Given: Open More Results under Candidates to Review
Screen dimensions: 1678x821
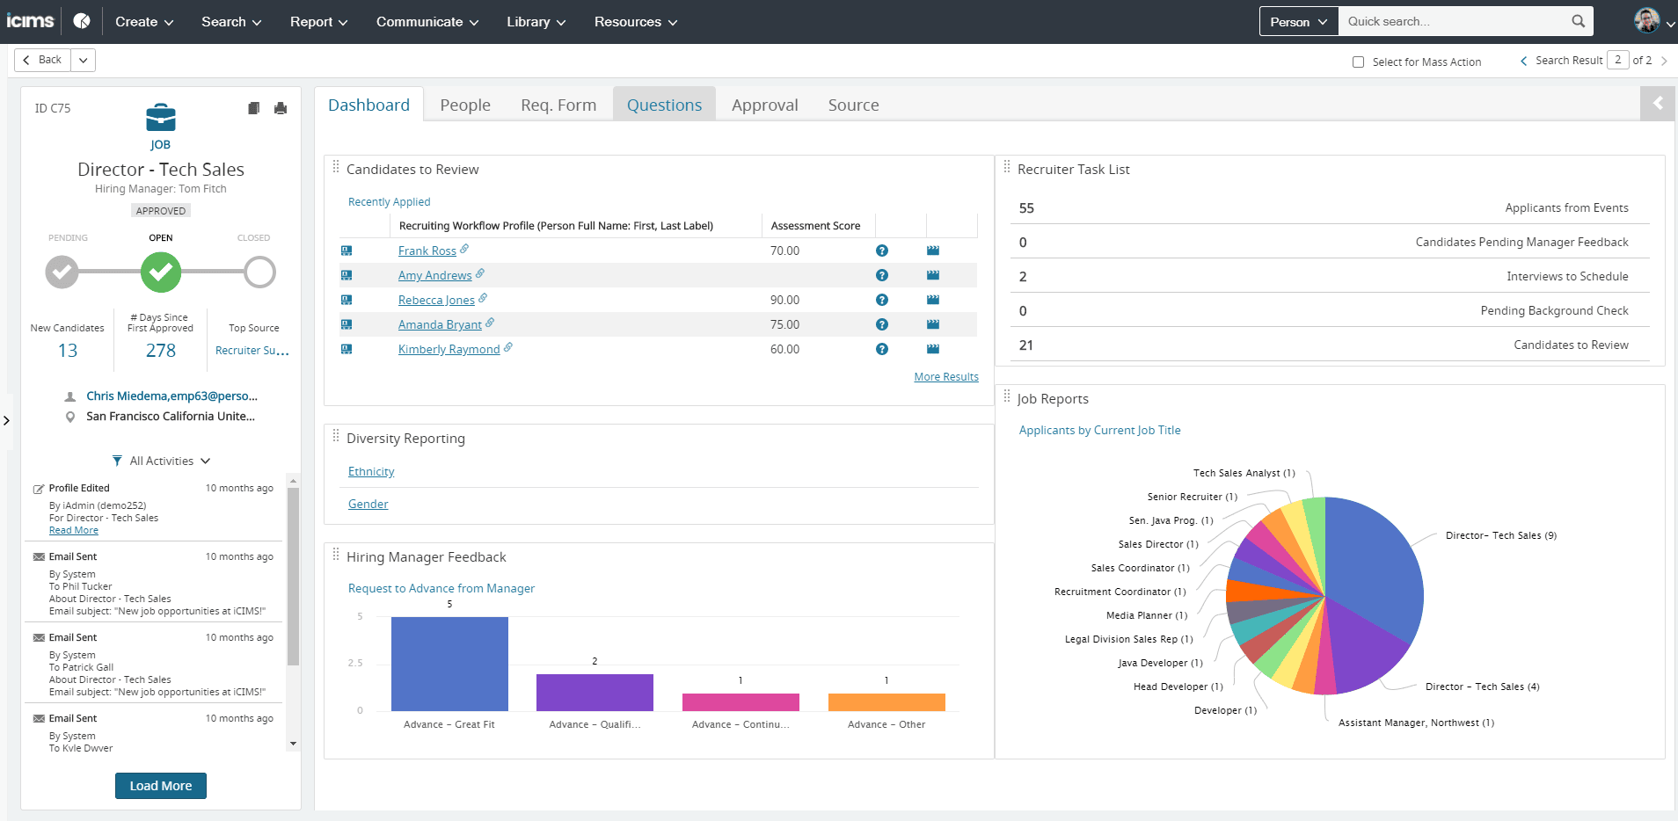Looking at the screenshot, I should [946, 376].
